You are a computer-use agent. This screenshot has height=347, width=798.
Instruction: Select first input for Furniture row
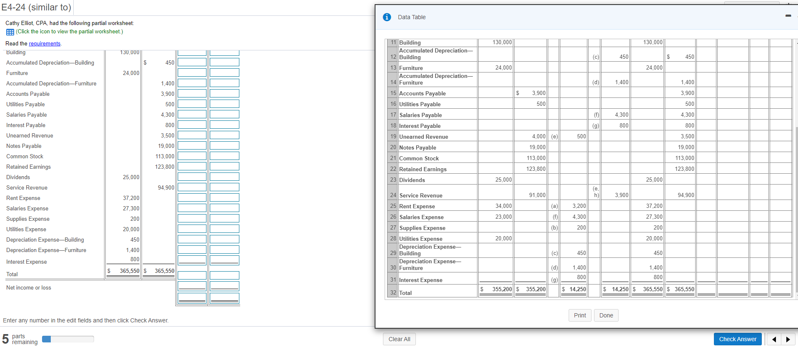[192, 72]
